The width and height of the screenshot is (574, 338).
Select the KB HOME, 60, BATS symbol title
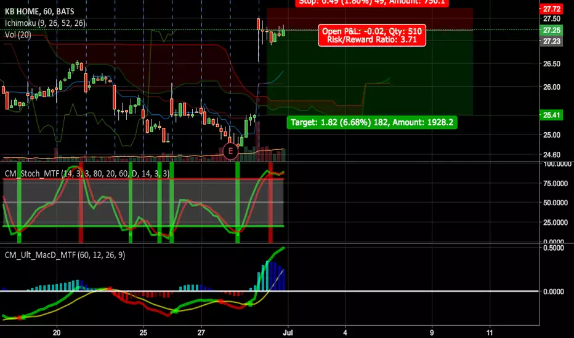click(39, 12)
